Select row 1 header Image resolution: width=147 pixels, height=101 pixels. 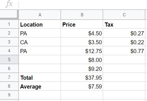pyautogui.click(x=9, y=24)
